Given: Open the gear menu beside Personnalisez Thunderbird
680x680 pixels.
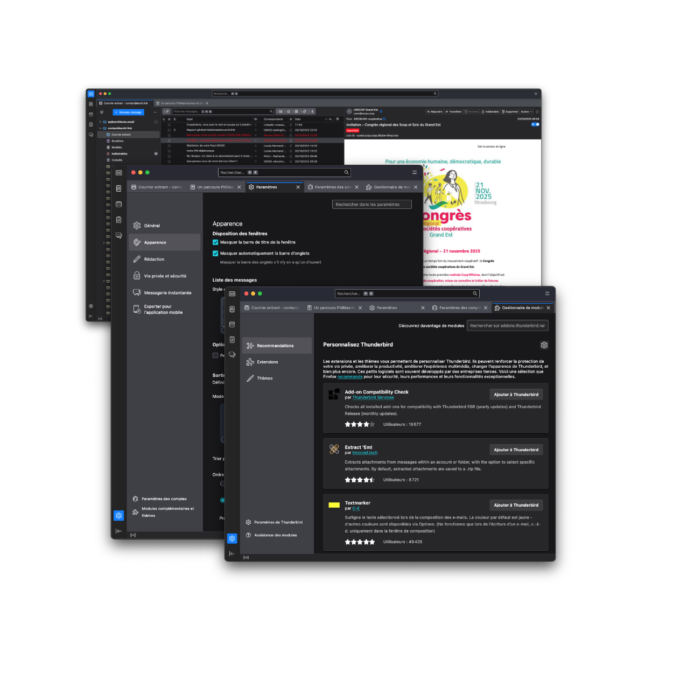Looking at the screenshot, I should [x=544, y=345].
